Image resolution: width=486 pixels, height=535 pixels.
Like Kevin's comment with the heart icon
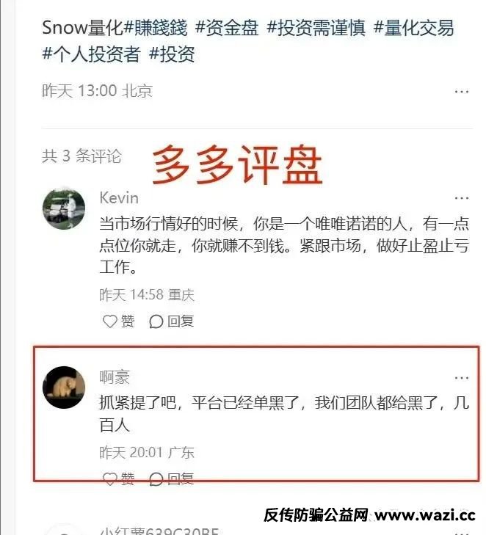(110, 321)
